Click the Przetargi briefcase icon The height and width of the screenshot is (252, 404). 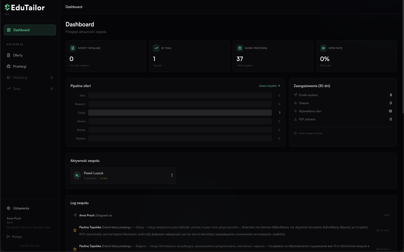(8, 66)
